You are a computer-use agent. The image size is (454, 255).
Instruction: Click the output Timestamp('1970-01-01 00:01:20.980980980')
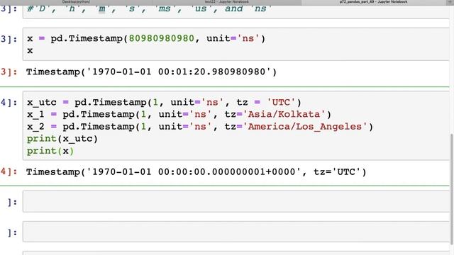point(151,72)
